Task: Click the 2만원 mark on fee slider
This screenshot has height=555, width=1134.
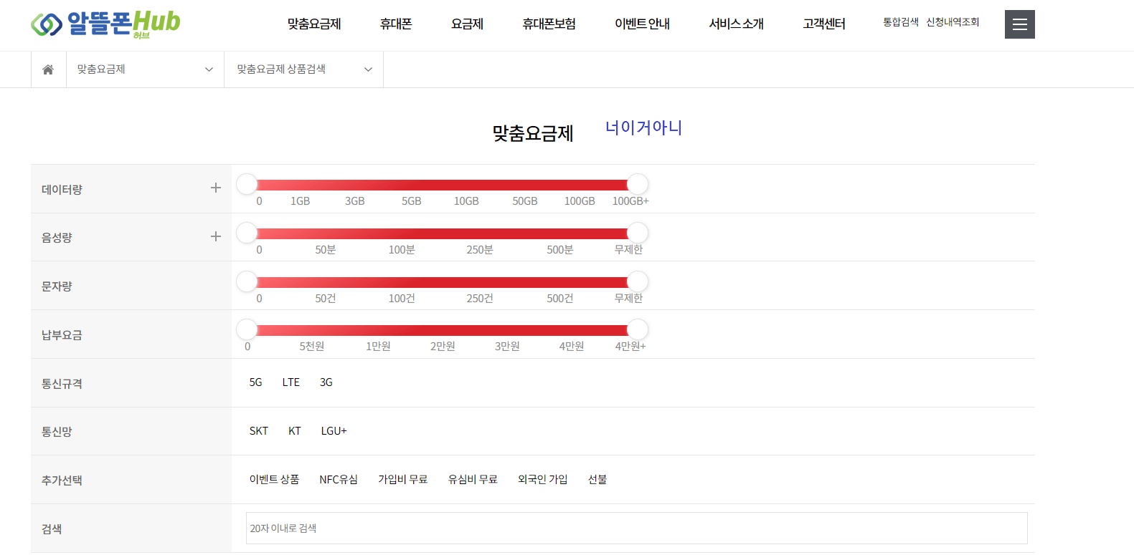Action: pyautogui.click(x=443, y=347)
